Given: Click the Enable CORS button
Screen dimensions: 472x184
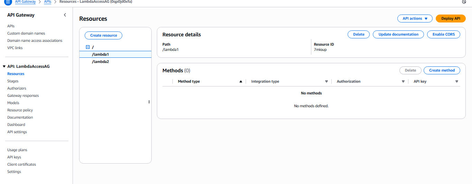Looking at the screenshot, I should 444,35.
